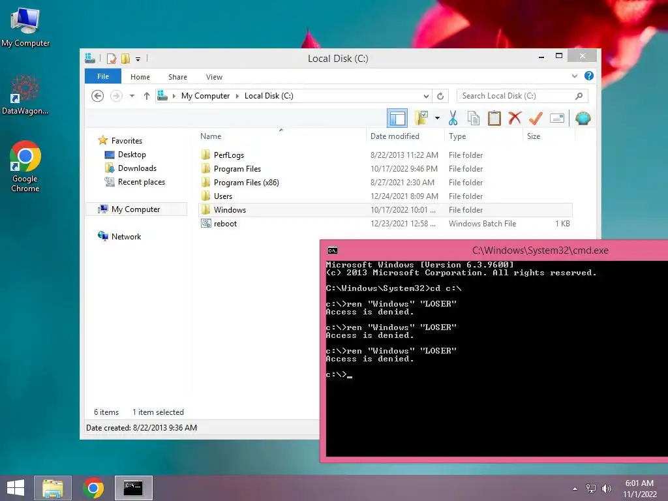Click My Computer in the address breadcrumb
668x501 pixels.
coord(205,96)
